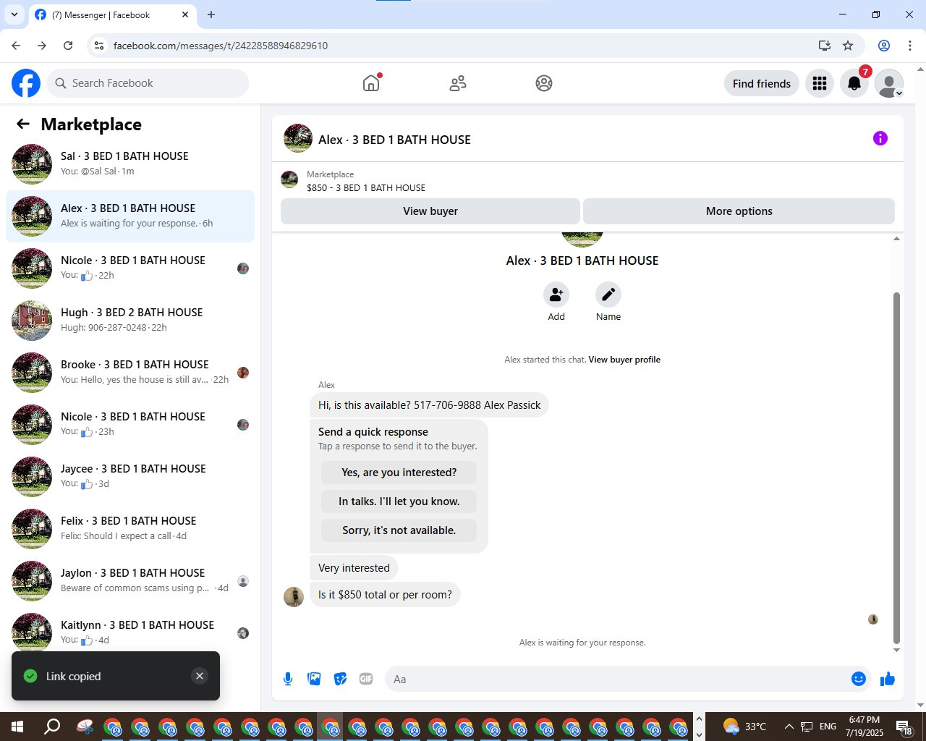Open the Windows notification center
Screen dimensions: 926x741
[x=904, y=727]
